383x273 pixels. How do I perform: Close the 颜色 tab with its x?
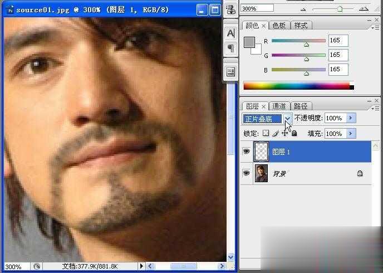pyautogui.click(x=263, y=26)
